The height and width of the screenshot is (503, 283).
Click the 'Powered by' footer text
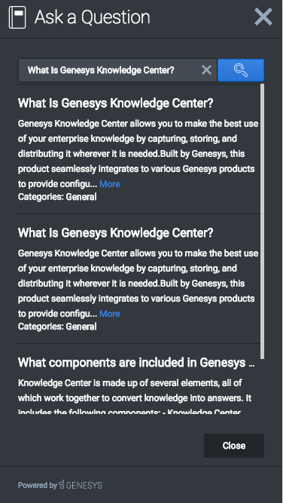click(x=37, y=485)
